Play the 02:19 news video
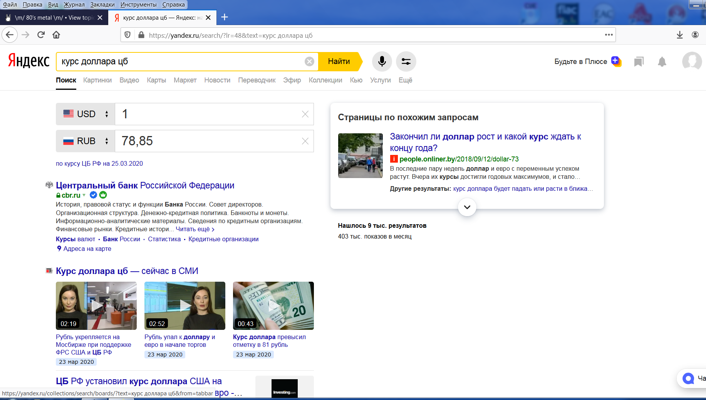Screen dimensions: 706x400 point(96,306)
